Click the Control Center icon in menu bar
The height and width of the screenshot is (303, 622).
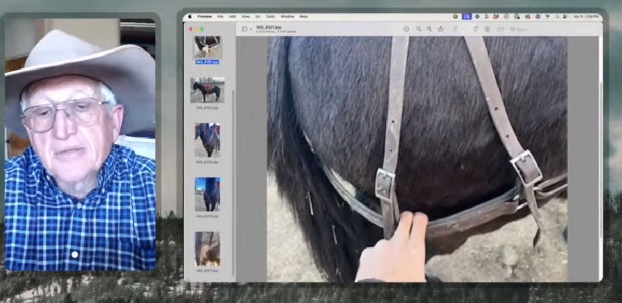565,16
